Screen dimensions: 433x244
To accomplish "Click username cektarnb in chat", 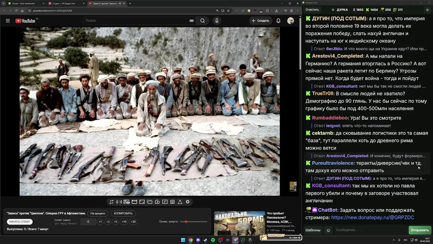I will [x=323, y=133].
